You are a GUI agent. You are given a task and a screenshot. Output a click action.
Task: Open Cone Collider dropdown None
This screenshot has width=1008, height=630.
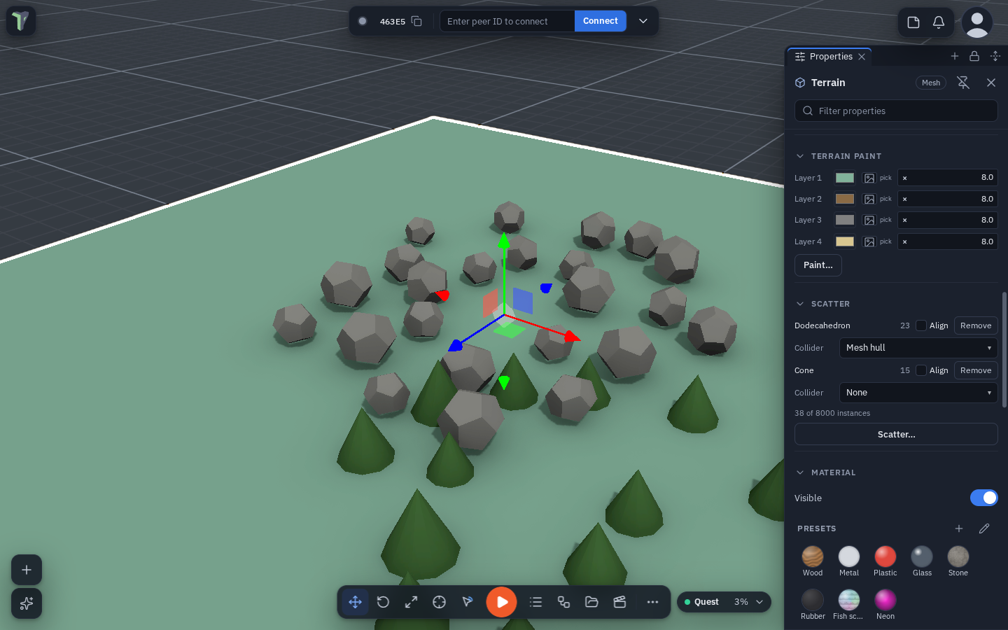tap(918, 393)
